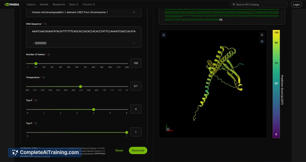Click the Top K slider handle
Screen dimensions: 306x162
(x=93, y=109)
